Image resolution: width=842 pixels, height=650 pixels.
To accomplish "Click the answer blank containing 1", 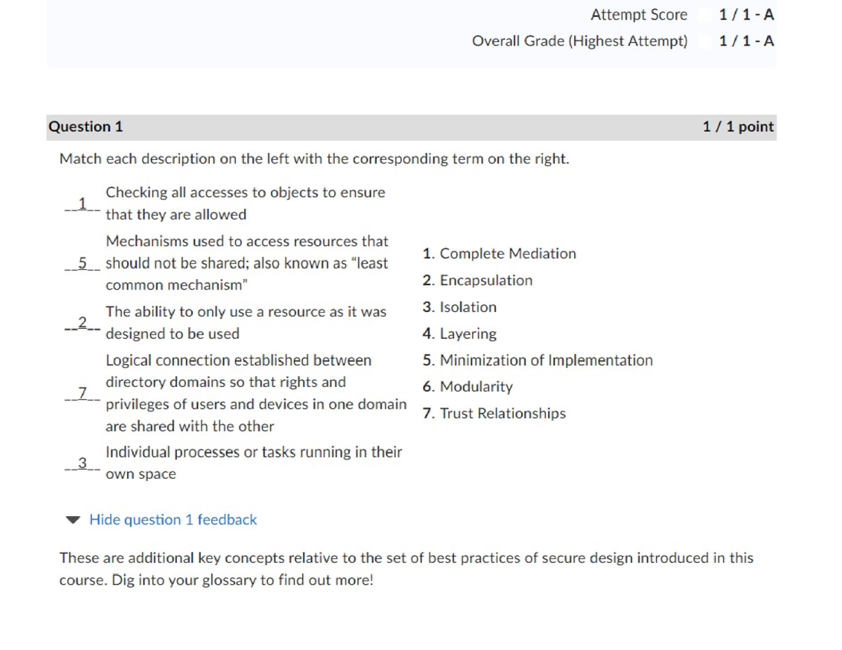I will [81, 203].
